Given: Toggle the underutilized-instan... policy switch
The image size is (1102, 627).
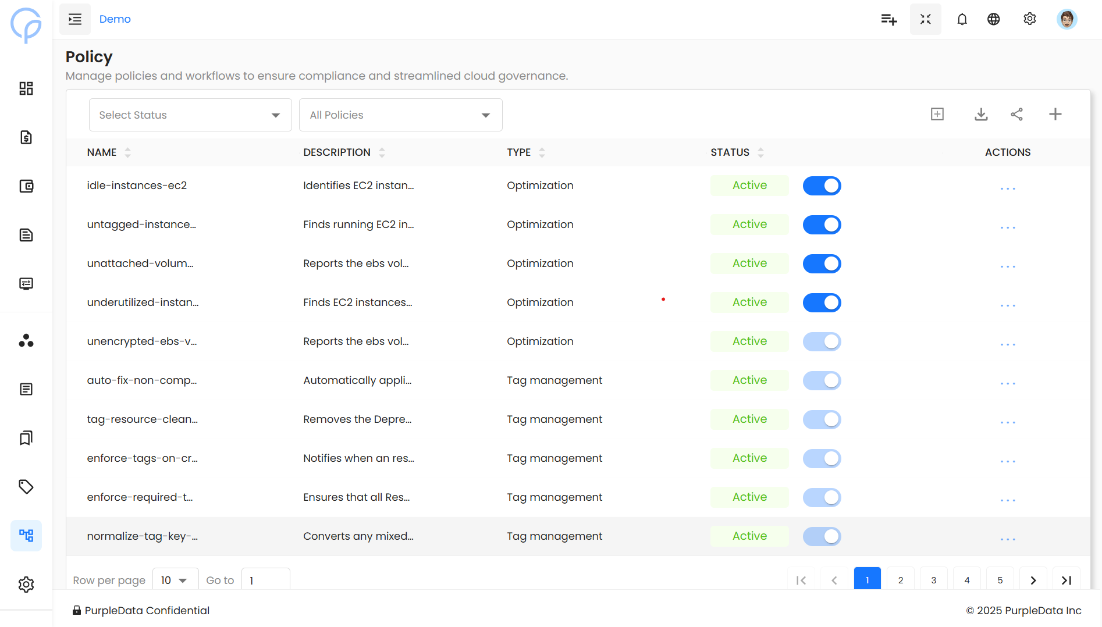Looking at the screenshot, I should point(822,302).
